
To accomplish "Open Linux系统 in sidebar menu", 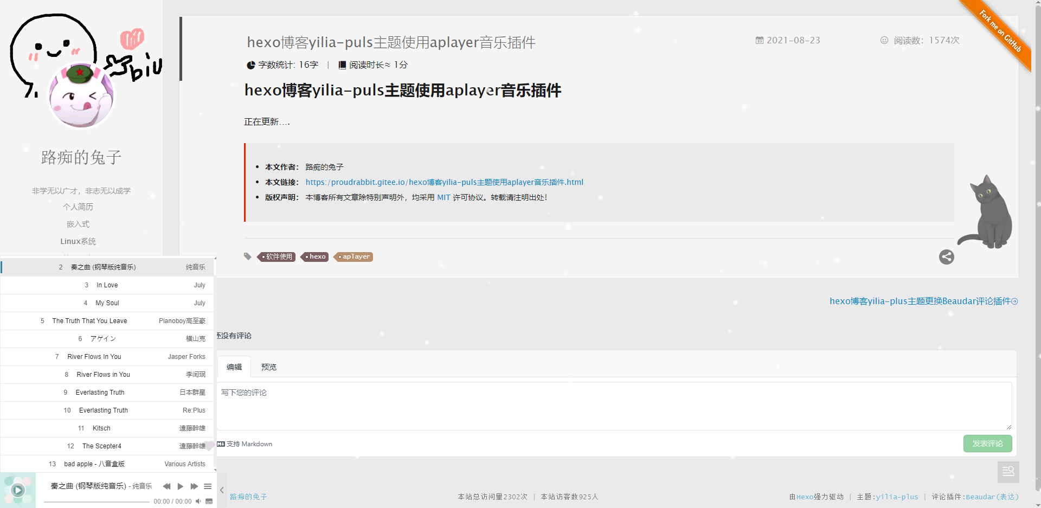I will [x=78, y=241].
